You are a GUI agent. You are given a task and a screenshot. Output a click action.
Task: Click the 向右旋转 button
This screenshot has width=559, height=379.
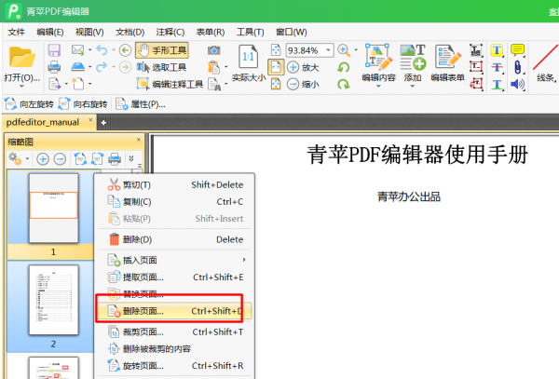click(83, 104)
